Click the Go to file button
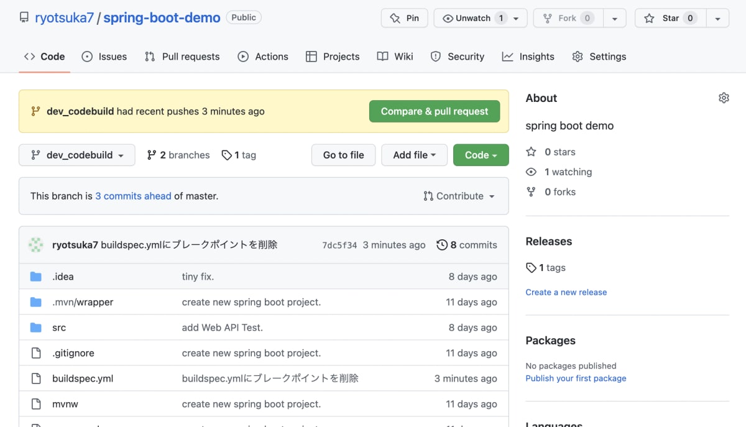 [343, 155]
